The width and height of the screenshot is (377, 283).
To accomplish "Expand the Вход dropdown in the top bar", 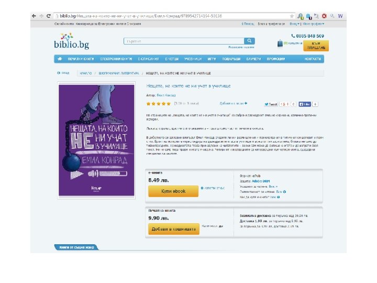I will tap(294, 24).
